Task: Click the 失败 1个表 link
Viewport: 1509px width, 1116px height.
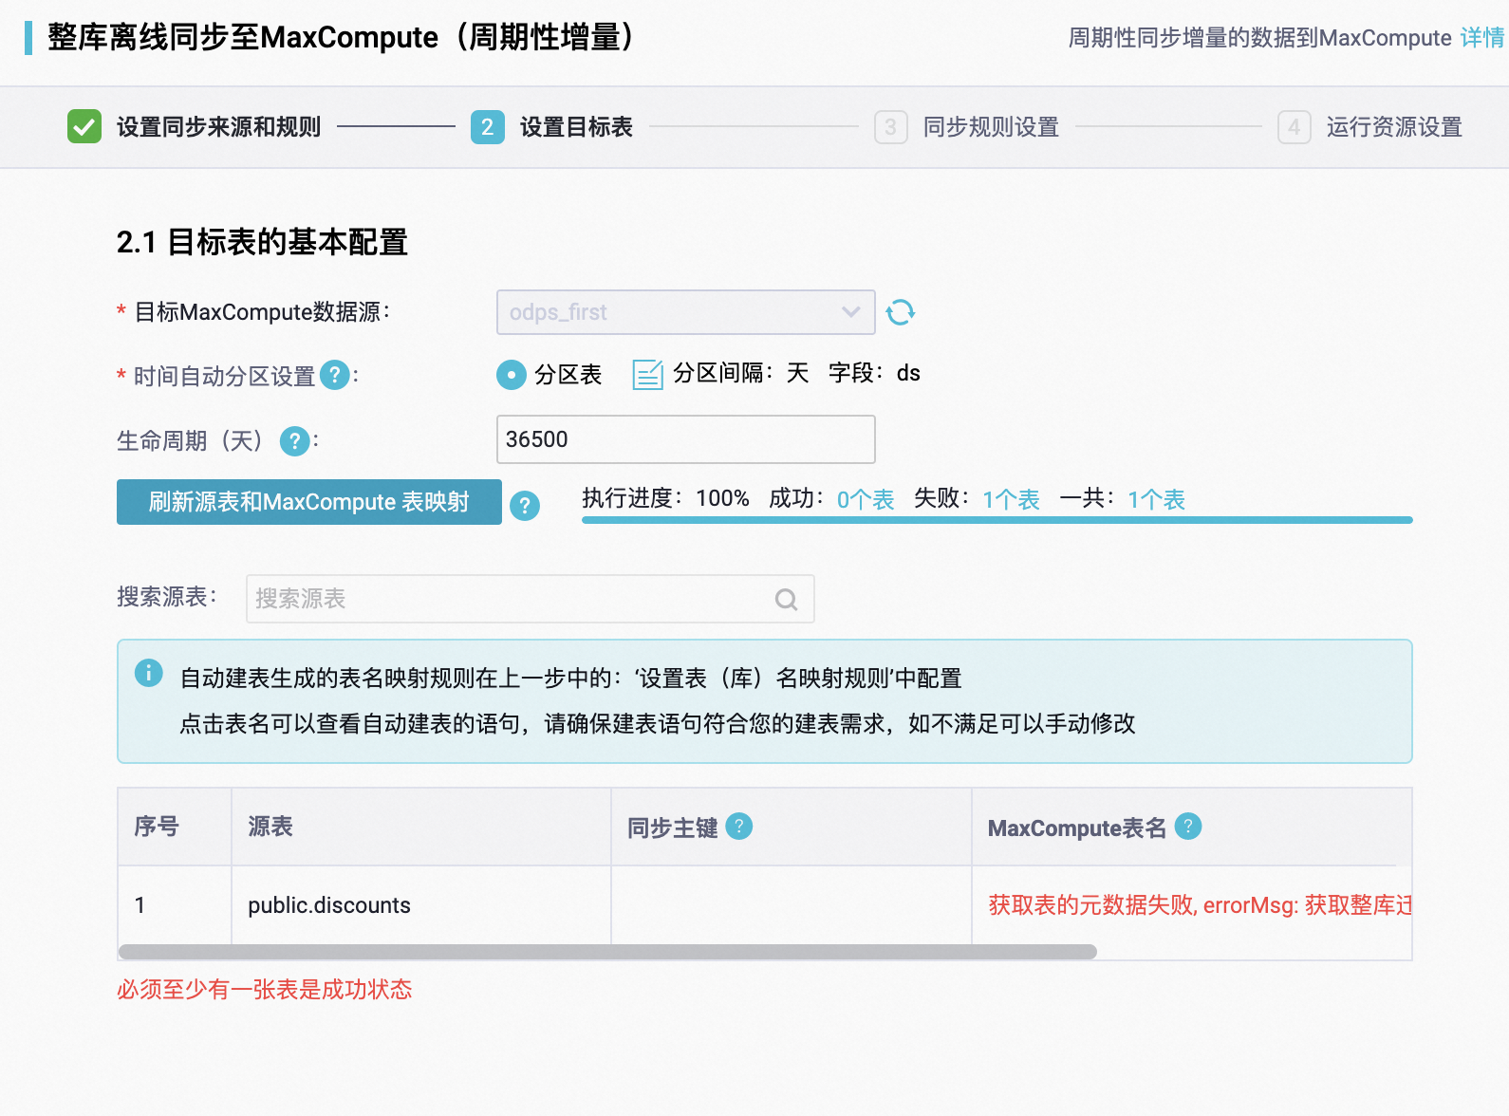Action: pos(1011,499)
